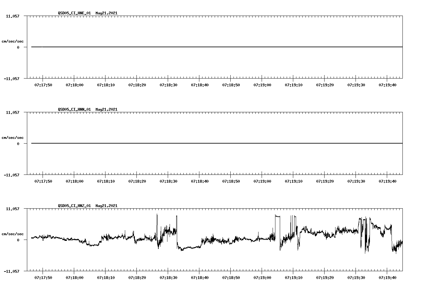Click the 07:19:00 time tick on middle axis
425x289 pixels.
[x=262, y=180]
